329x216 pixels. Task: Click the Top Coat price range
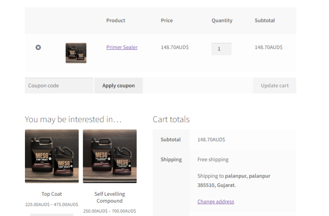[52, 204]
